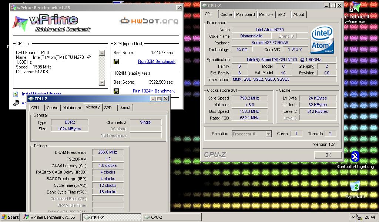Click the floppy save icon for 32M score
379x222 pixels.
116,61
